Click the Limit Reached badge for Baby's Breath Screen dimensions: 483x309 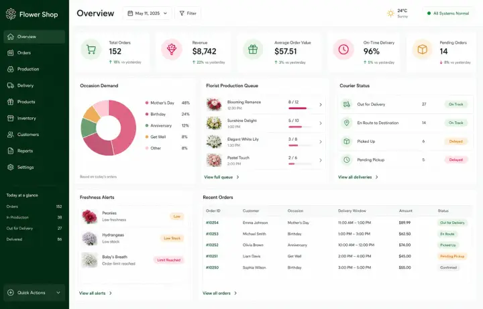click(x=169, y=260)
